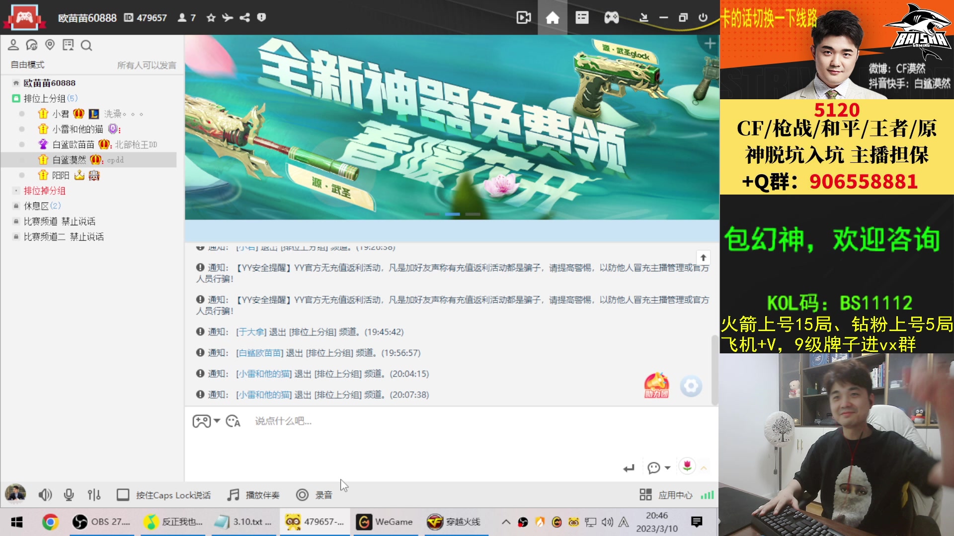Image resolution: width=954 pixels, height=536 pixels.
Task: Click the flower gift icon
Action: tap(687, 466)
